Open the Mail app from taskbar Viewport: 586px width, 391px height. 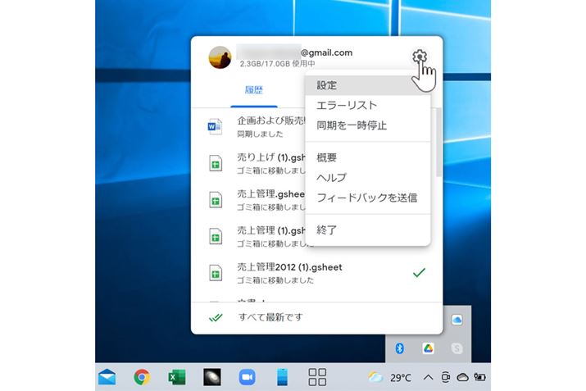click(x=107, y=377)
